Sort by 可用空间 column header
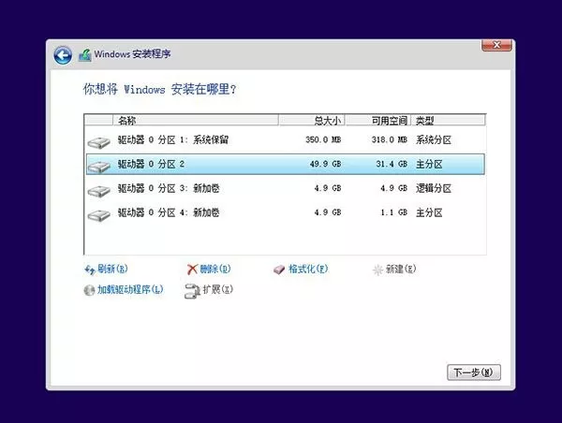 click(x=378, y=121)
